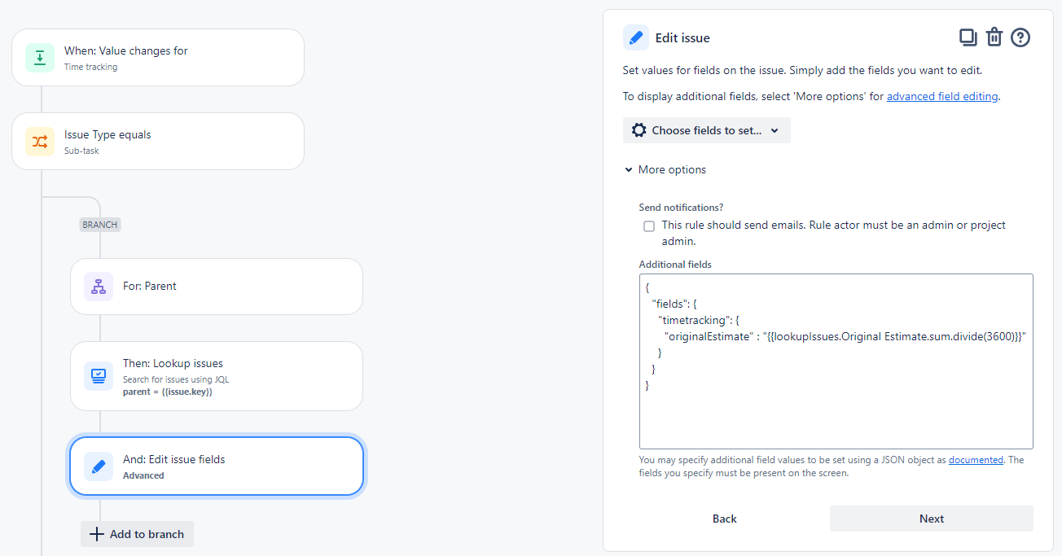Click the 'Send notifications?' label
This screenshot has width=1062, height=556.
tap(681, 208)
